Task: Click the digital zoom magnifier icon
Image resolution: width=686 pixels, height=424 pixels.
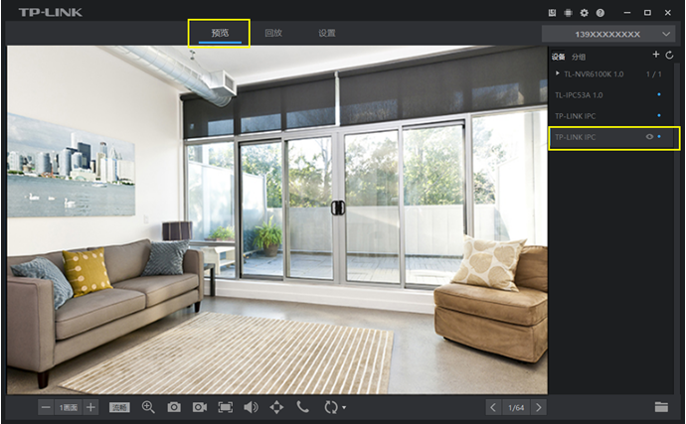Action: pos(148,407)
